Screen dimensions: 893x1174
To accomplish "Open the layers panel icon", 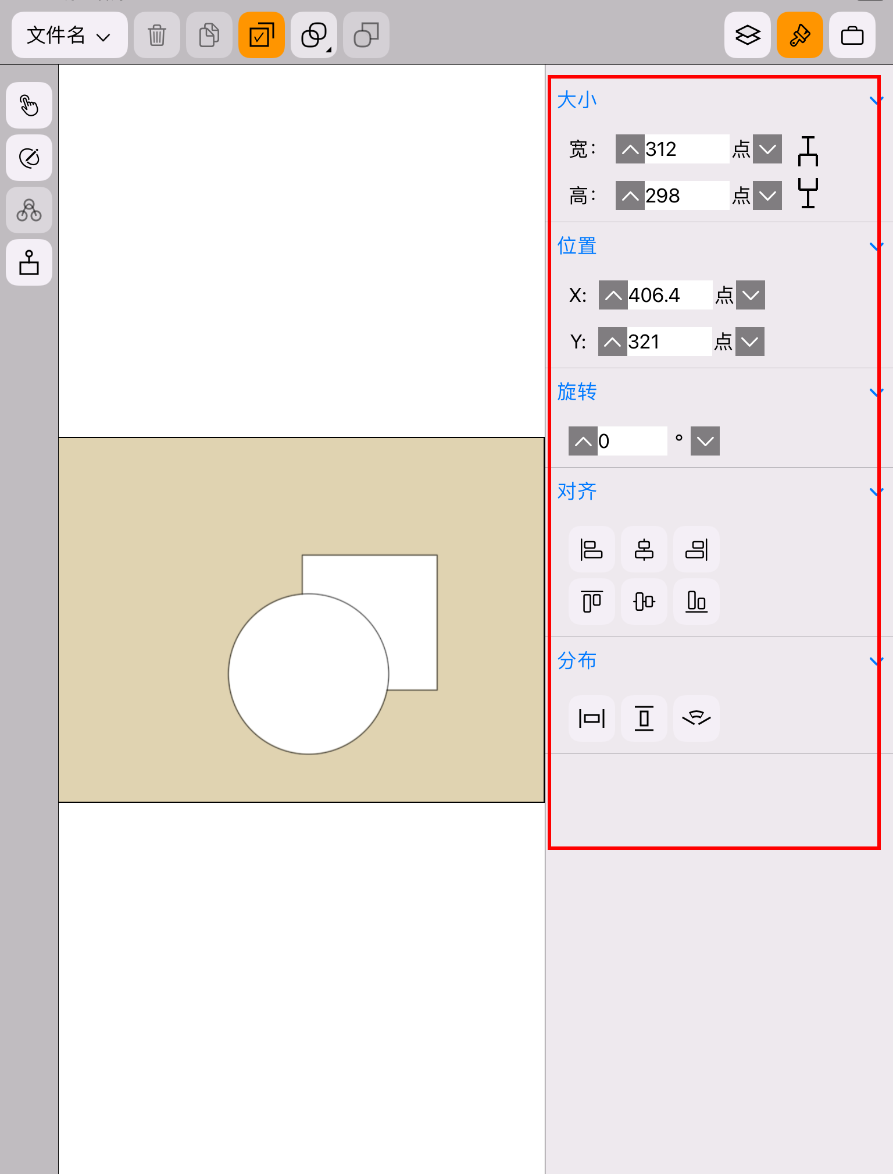I will (x=748, y=35).
